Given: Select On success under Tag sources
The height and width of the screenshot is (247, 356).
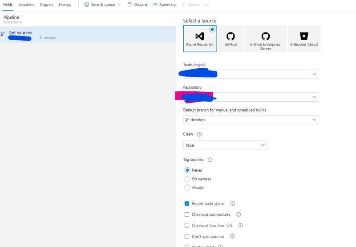Looking at the screenshot, I should tap(187, 179).
